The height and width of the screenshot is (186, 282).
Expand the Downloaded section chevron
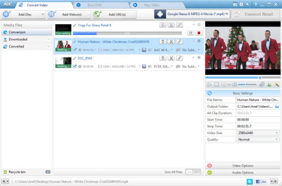pos(48,39)
